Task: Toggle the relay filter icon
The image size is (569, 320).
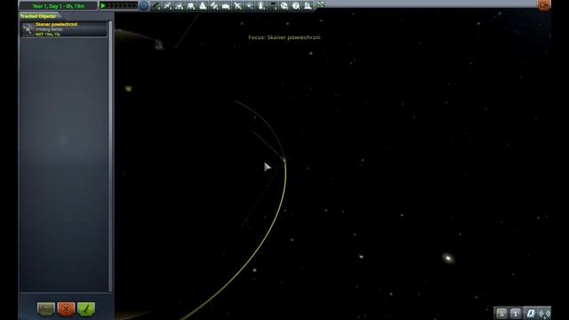Action: point(249,5)
